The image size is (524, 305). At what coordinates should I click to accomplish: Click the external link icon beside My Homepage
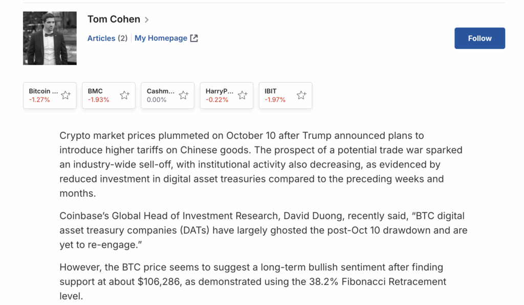click(x=194, y=38)
